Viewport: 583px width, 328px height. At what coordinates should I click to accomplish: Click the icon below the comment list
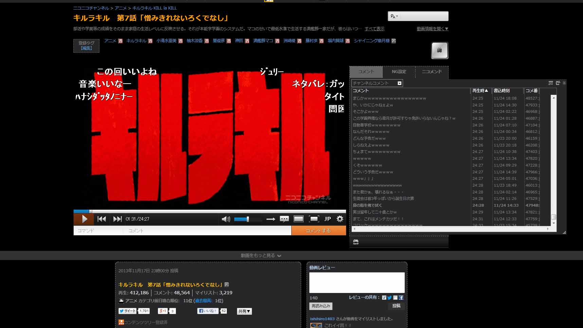(x=356, y=242)
